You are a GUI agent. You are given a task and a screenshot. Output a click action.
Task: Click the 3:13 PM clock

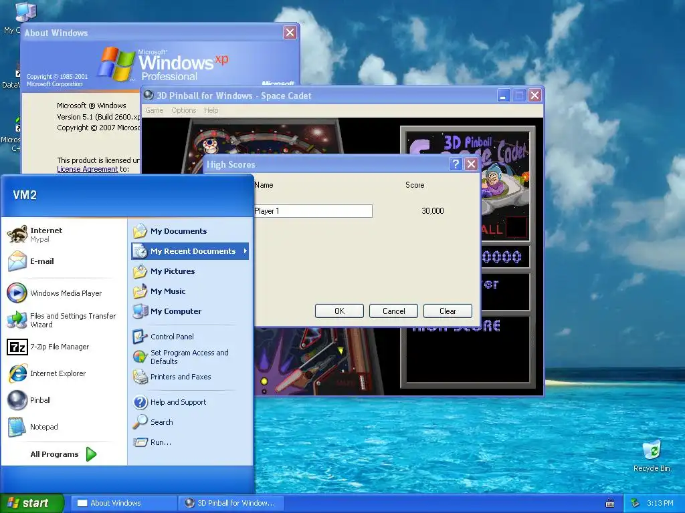[660, 504]
